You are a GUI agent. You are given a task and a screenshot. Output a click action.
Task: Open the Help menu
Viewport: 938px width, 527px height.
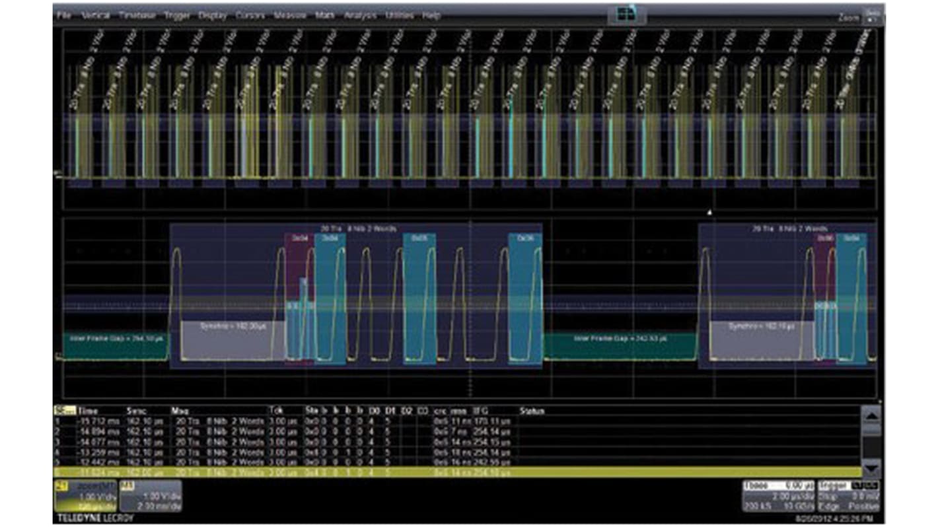pyautogui.click(x=431, y=15)
